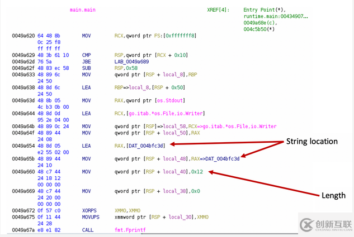354x237 pixels.
Task: Click the XREF[4]: header text
Action: click(x=218, y=10)
